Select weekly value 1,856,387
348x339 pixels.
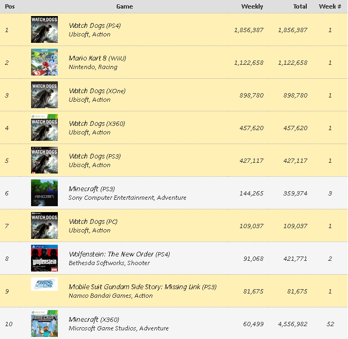(x=249, y=30)
